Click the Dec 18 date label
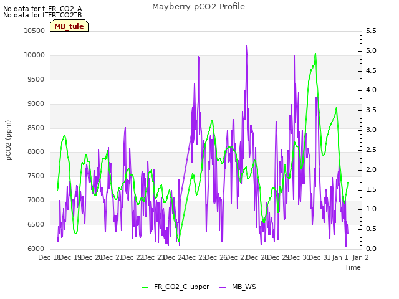Image resolution: width=399 pixels, height=299 pixels. click(x=49, y=257)
